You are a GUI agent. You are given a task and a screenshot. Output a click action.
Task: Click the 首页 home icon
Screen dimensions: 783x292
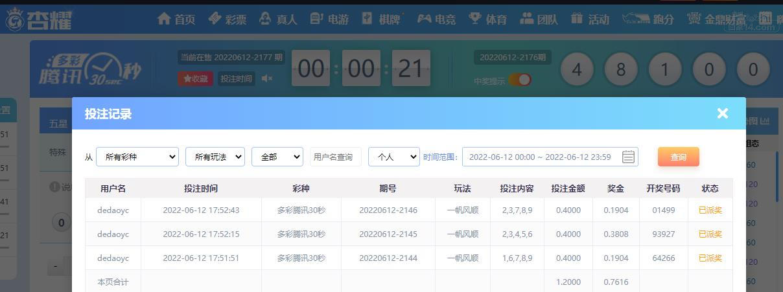[165, 19]
